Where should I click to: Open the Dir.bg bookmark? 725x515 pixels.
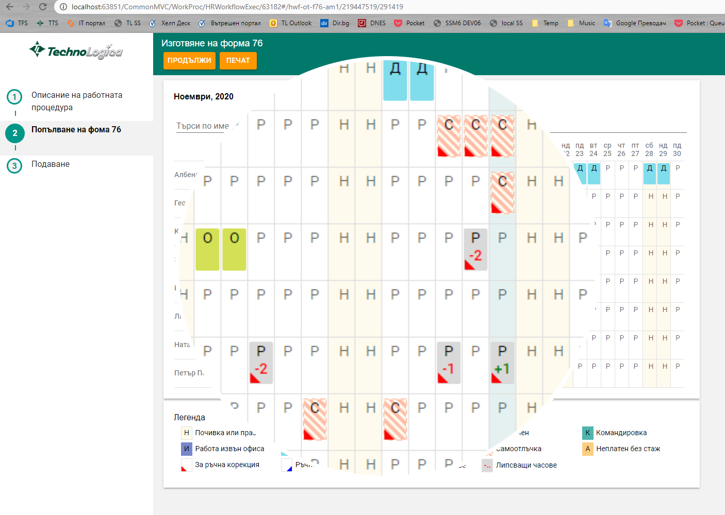pyautogui.click(x=335, y=23)
